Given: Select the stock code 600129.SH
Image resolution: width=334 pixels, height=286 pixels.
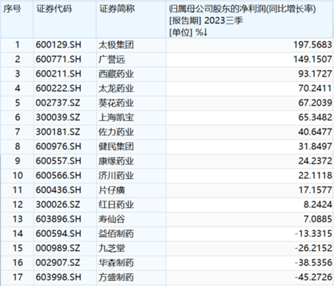Looking at the screenshot, I should (59, 45).
